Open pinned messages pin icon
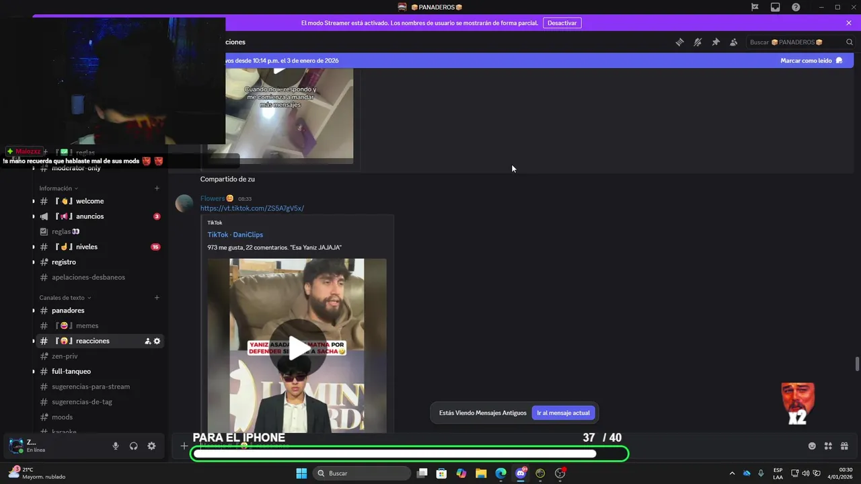Screen dimensions: 861x484 tap(716, 42)
